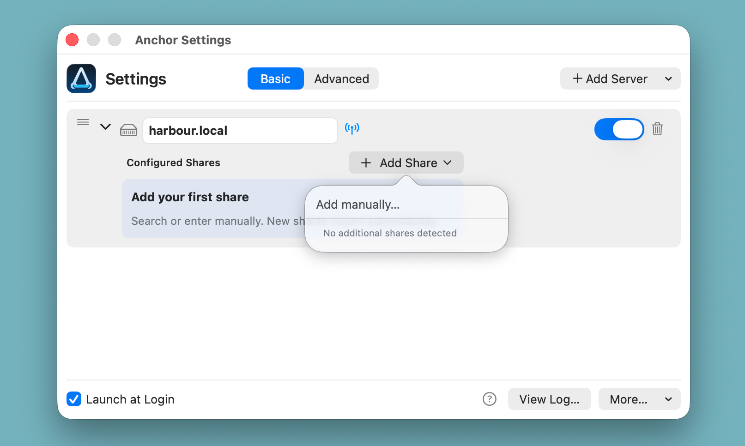Click the Settings heading text
Viewport: 745px width, 446px height.
pos(136,79)
